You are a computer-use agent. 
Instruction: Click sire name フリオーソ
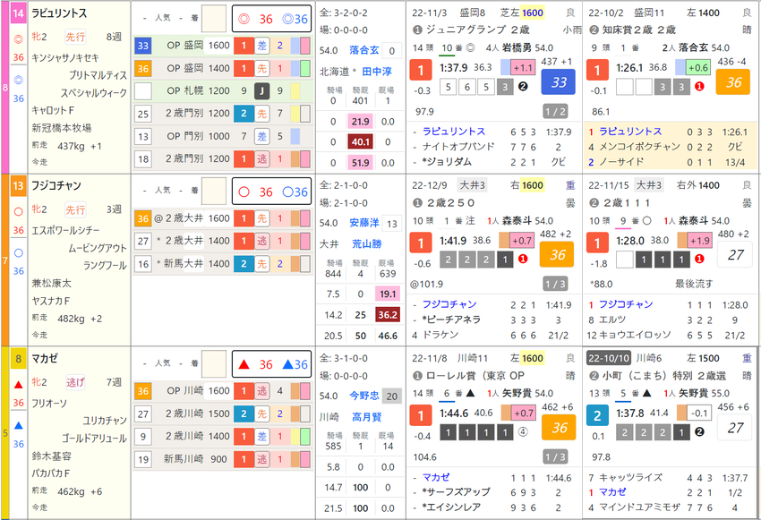(49, 404)
